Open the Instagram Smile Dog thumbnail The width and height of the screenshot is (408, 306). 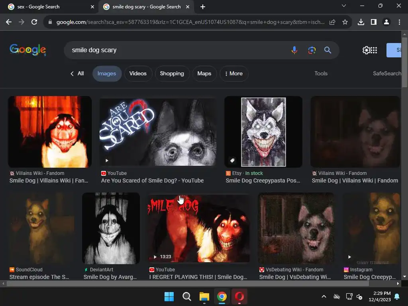tap(371, 228)
